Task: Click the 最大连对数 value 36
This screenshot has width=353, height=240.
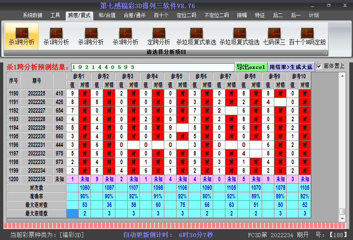Action: (109, 205)
